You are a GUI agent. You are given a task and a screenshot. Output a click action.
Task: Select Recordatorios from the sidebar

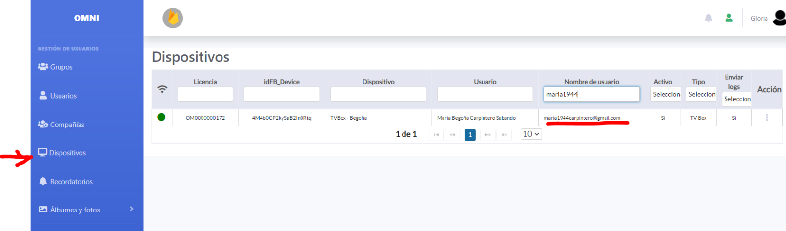tap(71, 182)
